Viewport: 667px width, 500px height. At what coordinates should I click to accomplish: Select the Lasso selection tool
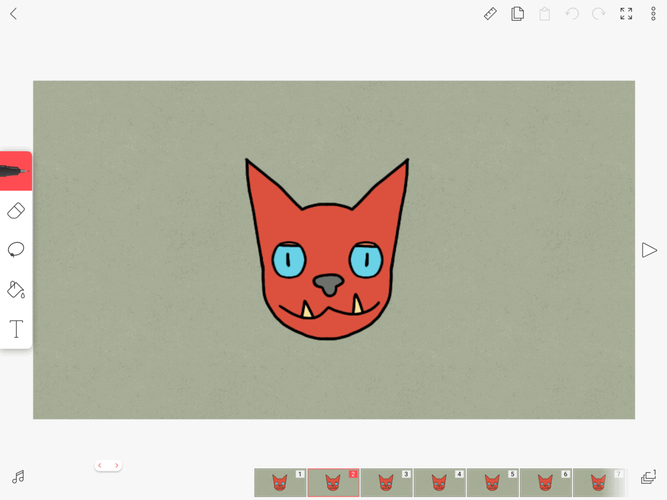pos(16,250)
